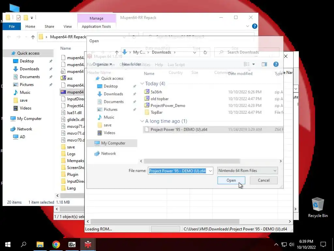Screen dimensions: 334x251
Task: Expand the Explorer ribbon chevron
Action: 247,26
